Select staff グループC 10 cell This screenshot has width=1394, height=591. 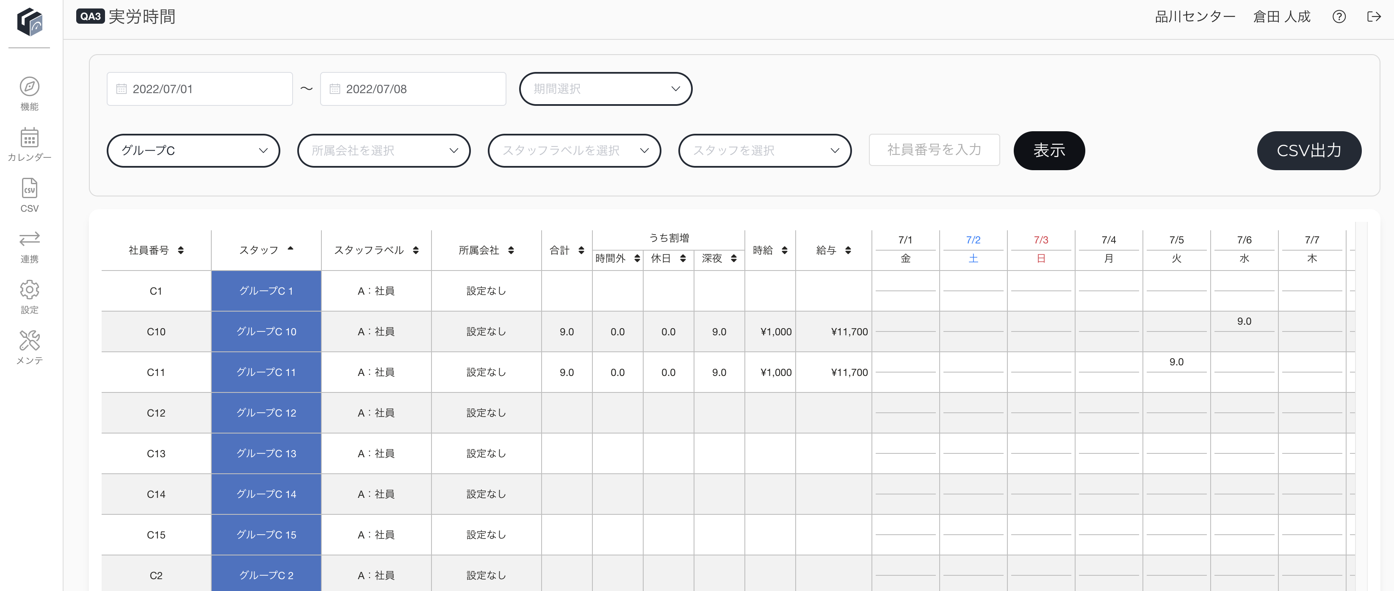[x=266, y=331]
